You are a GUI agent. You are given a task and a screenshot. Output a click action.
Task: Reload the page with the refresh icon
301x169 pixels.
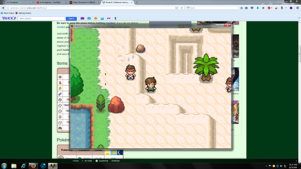click(x=182, y=8)
